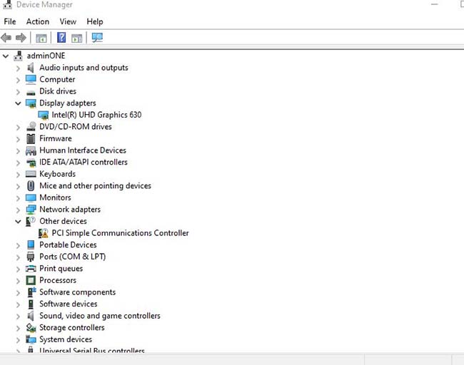Click Scan for hardware changes monitor icon
This screenshot has height=365, width=464.
(x=97, y=38)
